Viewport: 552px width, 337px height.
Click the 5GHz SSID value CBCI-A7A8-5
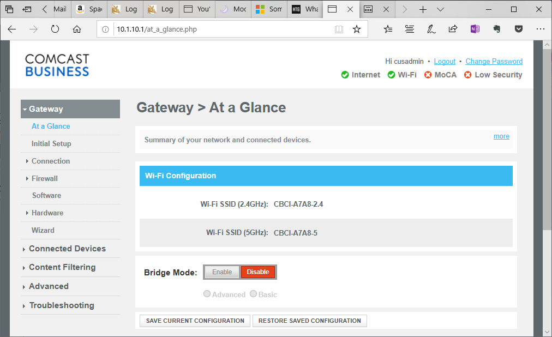click(296, 233)
